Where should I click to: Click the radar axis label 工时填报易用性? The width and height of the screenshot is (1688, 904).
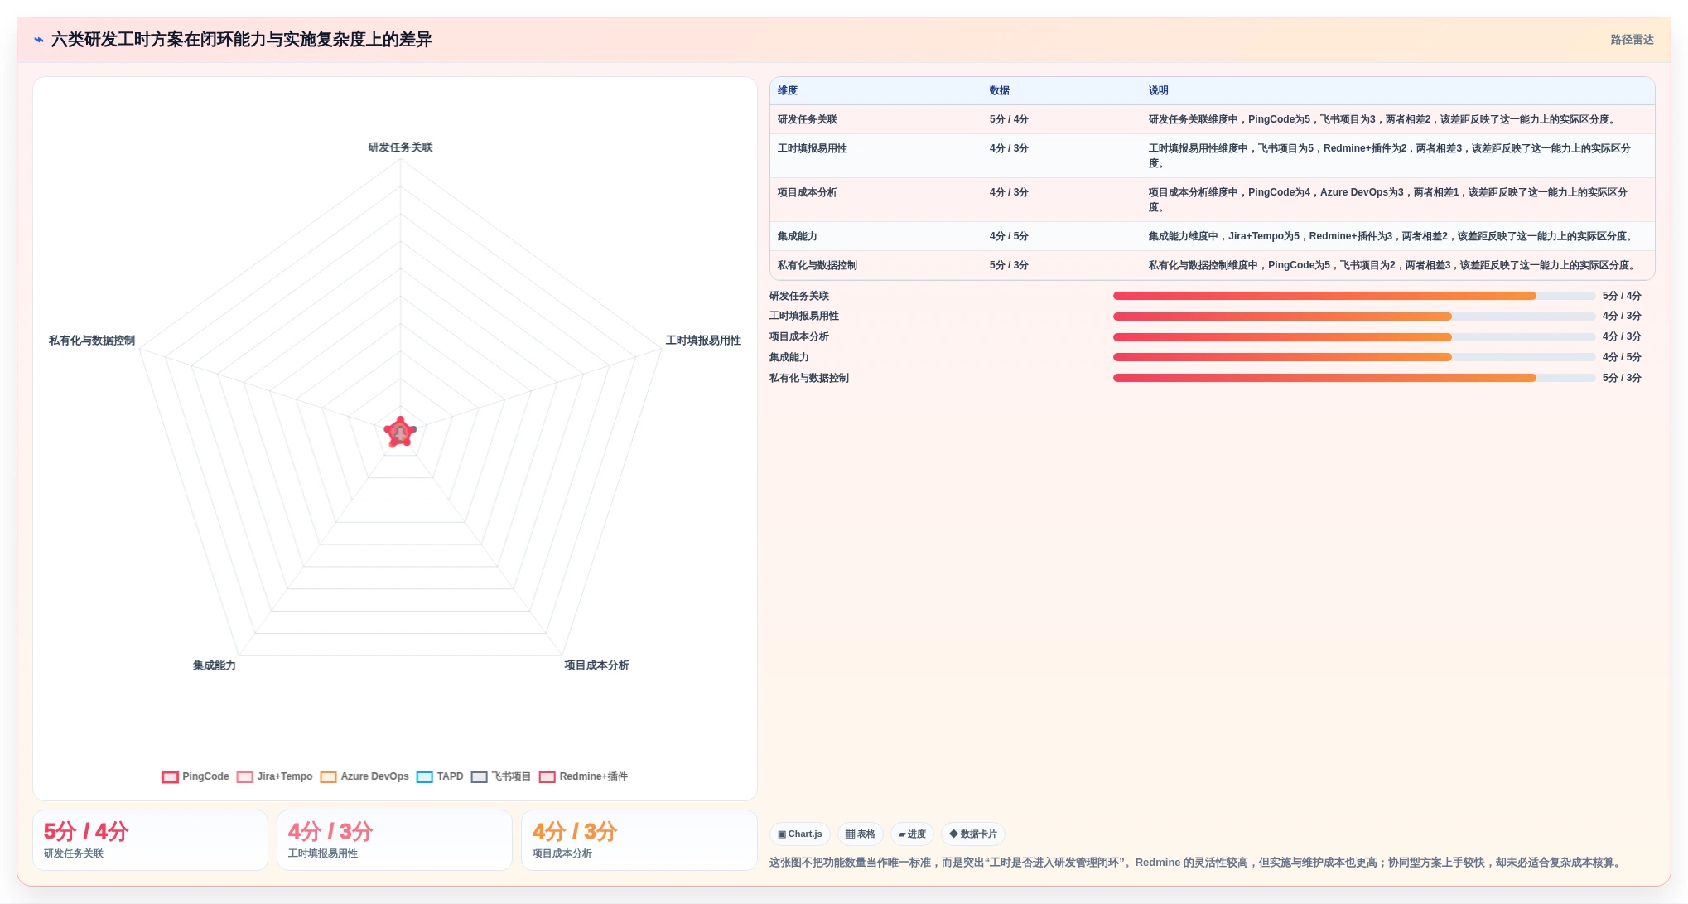[x=703, y=341]
